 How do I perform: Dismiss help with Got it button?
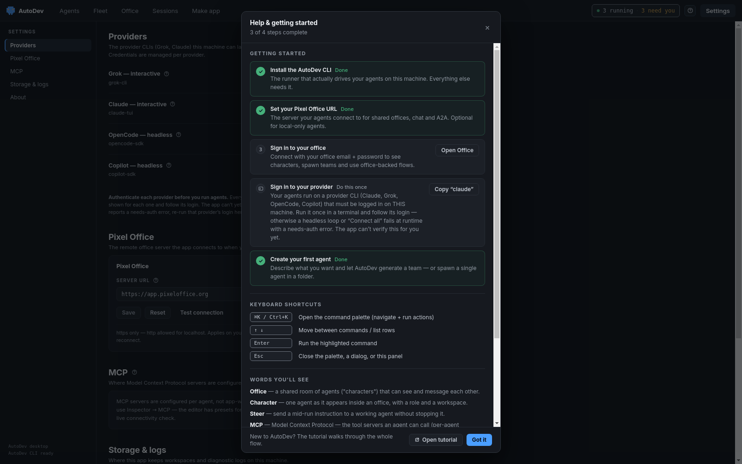[479, 440]
